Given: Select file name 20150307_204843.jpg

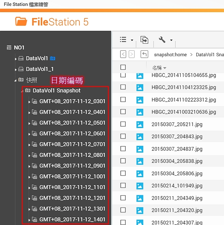Looking at the screenshot, I should click(177, 137).
